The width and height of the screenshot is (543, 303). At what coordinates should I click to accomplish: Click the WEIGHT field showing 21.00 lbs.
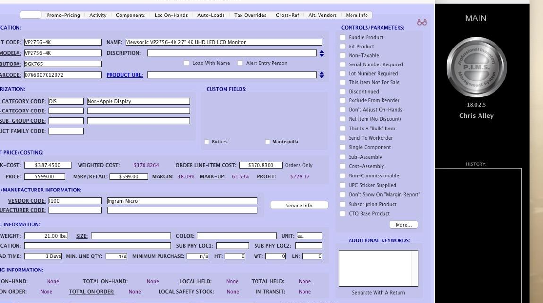[47, 236]
